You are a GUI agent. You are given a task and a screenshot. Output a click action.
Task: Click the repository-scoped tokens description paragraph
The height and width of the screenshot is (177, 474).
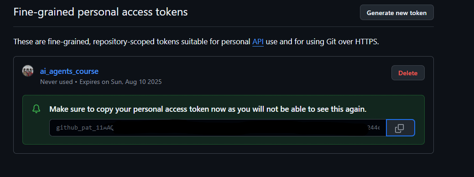pos(196,42)
